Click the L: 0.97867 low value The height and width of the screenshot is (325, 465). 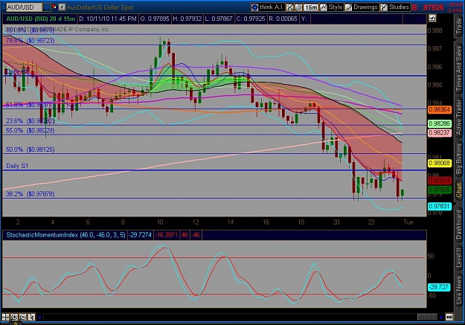[x=219, y=19]
